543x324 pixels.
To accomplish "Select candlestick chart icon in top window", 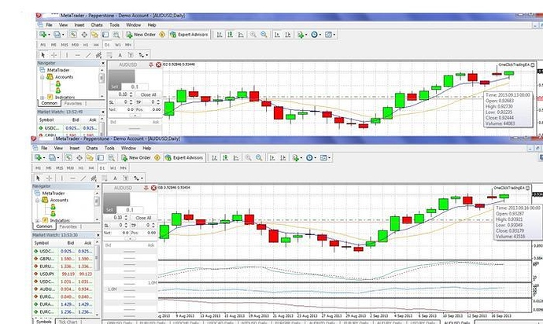I will [230, 35].
